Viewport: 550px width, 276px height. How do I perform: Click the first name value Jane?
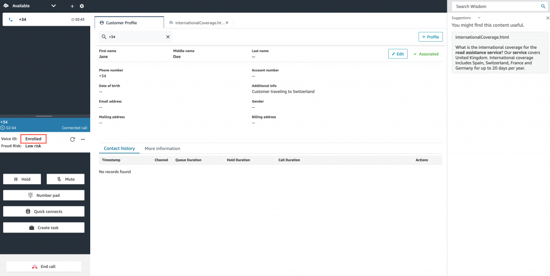104,56
